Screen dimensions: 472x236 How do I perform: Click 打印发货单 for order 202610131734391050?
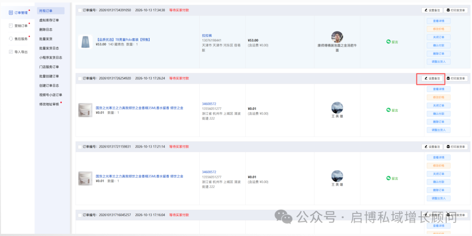[455, 10]
